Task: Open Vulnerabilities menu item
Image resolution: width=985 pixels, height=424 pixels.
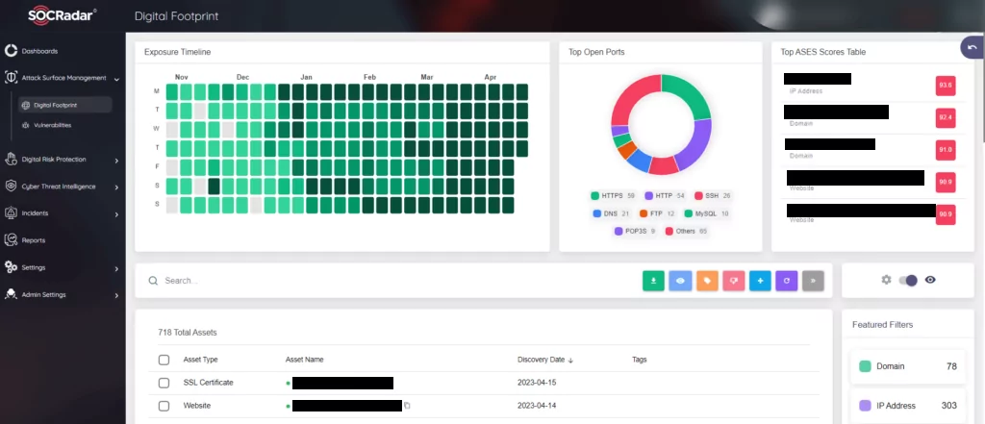Action: pyautogui.click(x=52, y=125)
